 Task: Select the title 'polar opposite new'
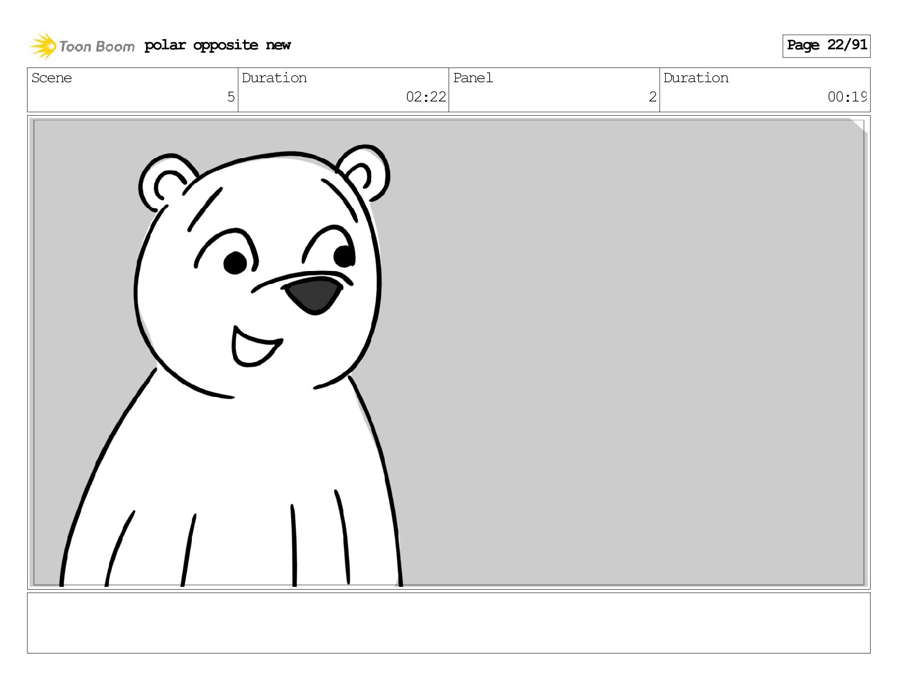point(217,45)
